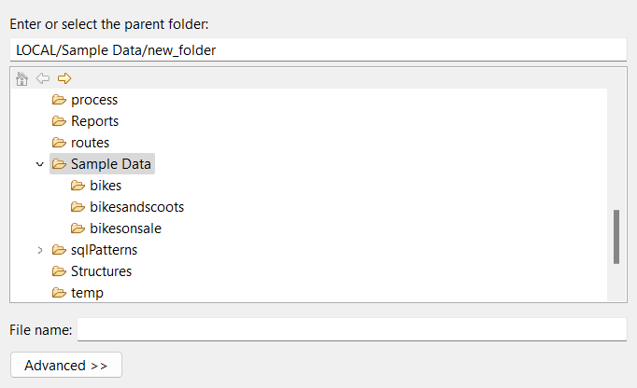
Task: Collapse the Sample Data folder
Action: click(39, 164)
